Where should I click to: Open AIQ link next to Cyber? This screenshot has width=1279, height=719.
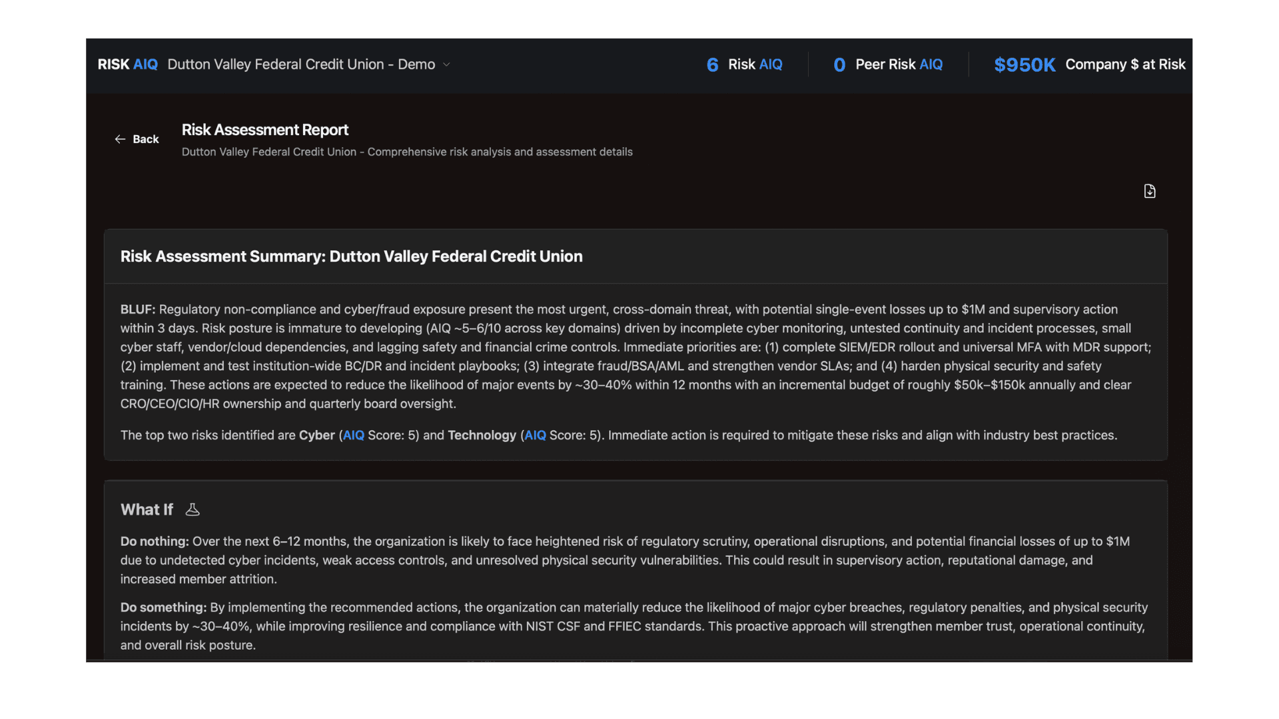click(353, 435)
